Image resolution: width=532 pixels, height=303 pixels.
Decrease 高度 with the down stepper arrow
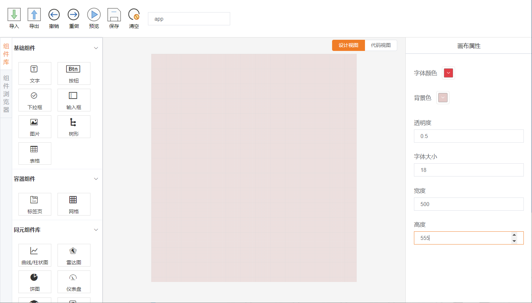(x=514, y=241)
